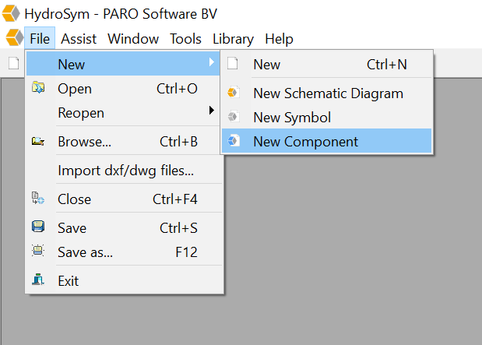
Task: Select Reopen in the File menu
Action: coord(123,113)
